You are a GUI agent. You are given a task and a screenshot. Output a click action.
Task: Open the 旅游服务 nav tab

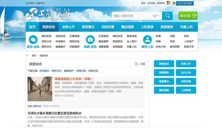(167, 27)
